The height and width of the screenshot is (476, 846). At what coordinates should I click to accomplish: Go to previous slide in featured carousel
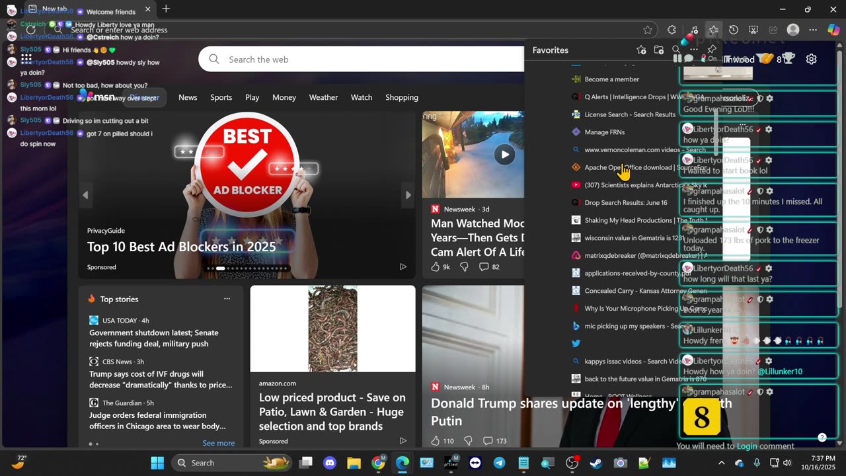click(85, 195)
